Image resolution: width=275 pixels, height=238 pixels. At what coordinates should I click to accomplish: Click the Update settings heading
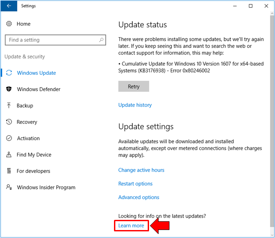click(146, 127)
